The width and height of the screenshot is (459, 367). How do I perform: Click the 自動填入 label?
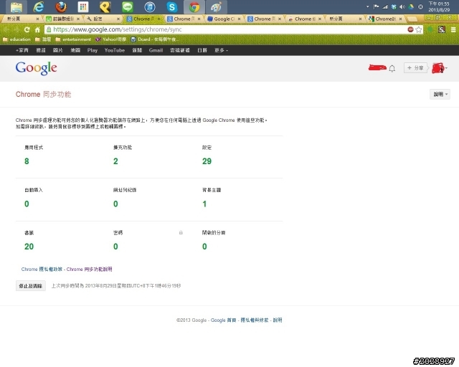point(34,190)
